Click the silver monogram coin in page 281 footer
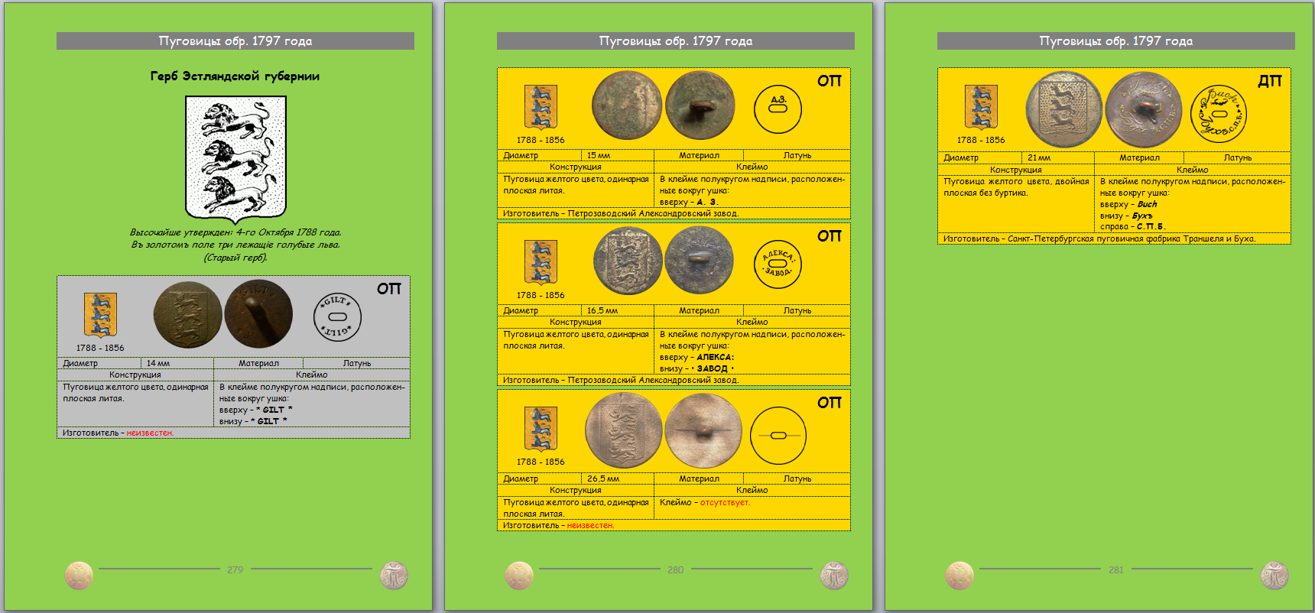This screenshot has width=1315, height=613. 1274,575
